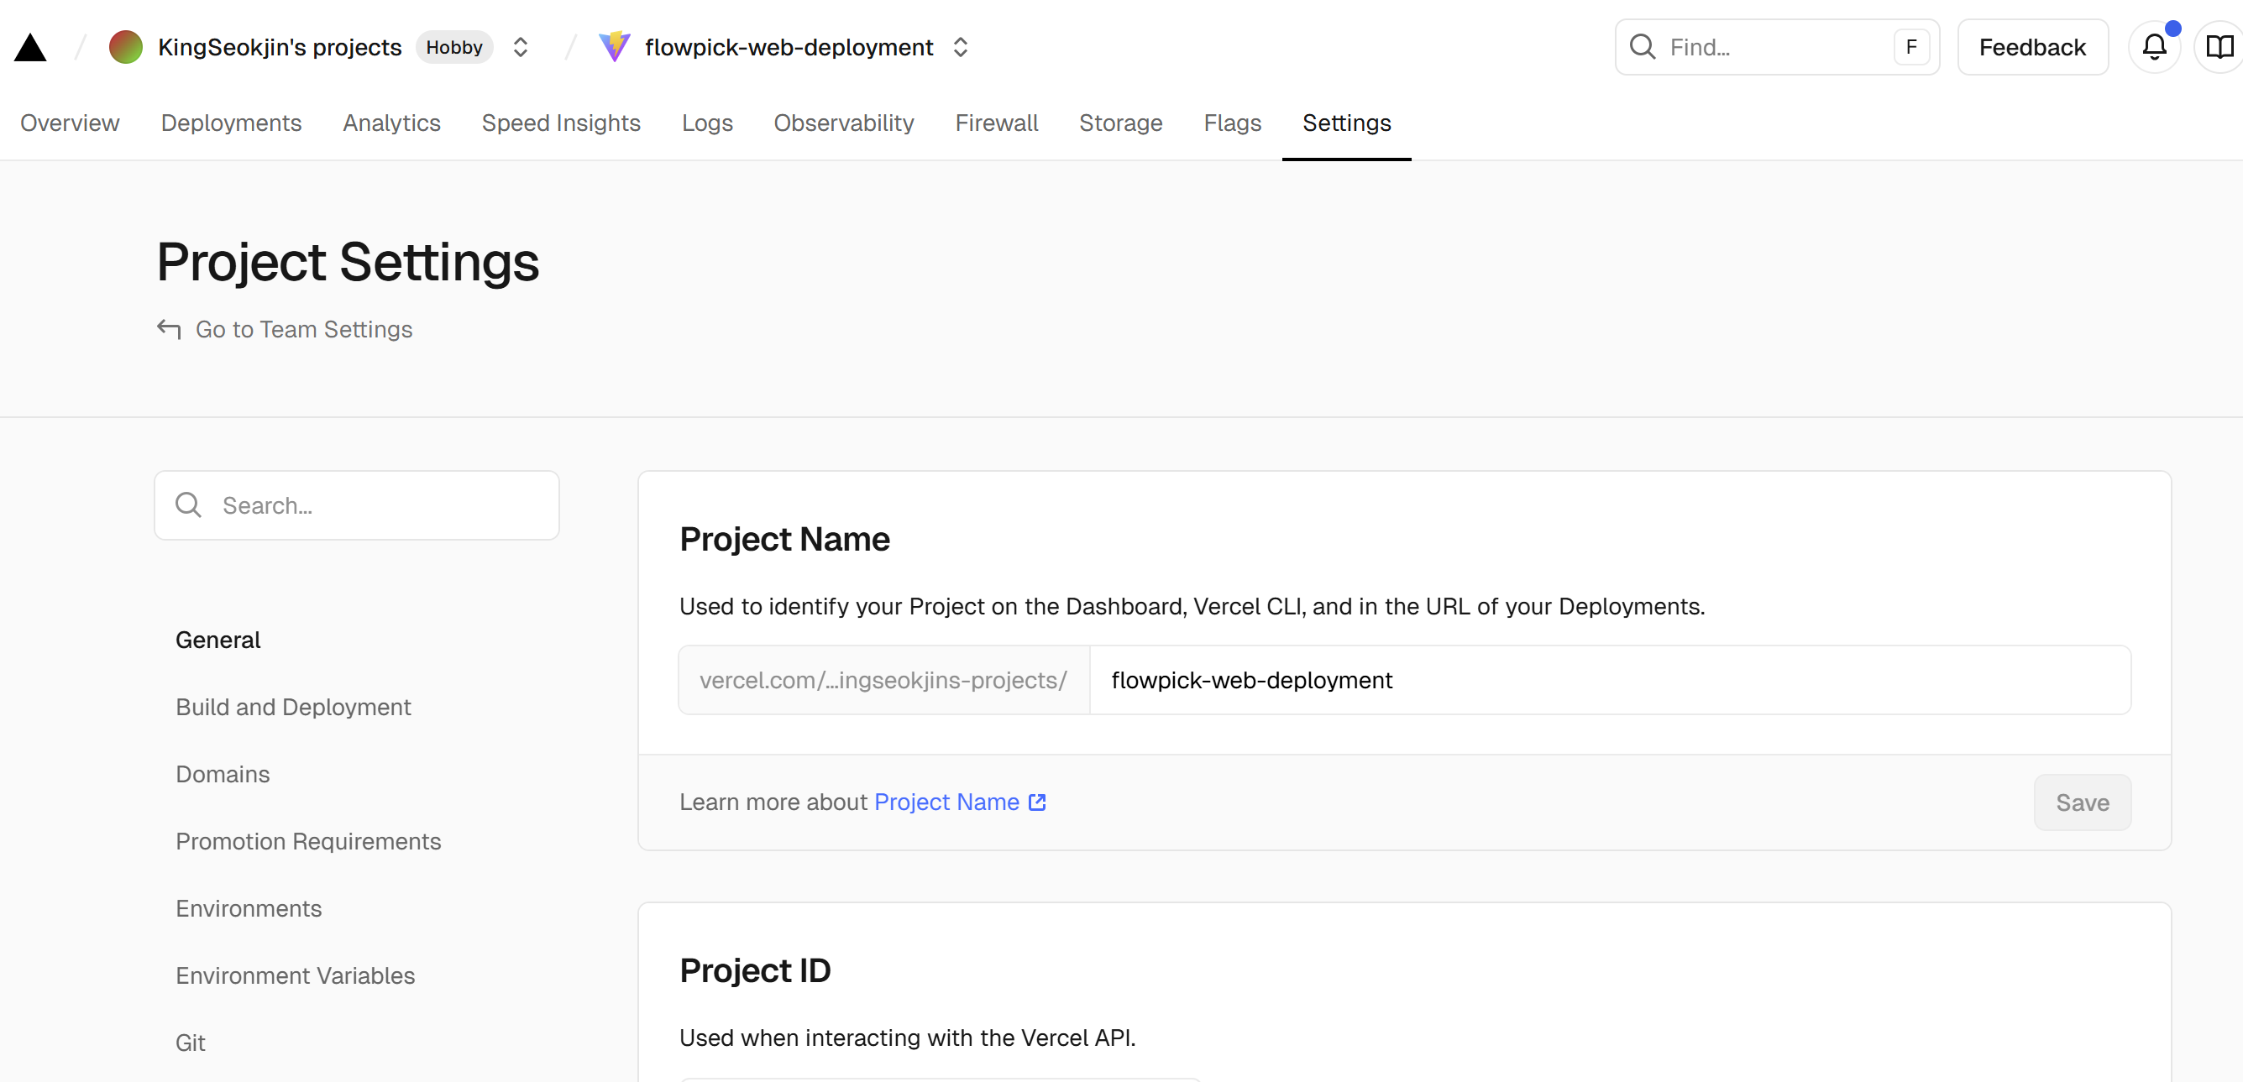Focus the Find input field
2243x1082 pixels.
point(1776,47)
